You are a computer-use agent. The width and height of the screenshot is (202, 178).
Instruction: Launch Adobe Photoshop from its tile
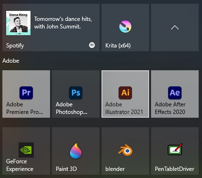(x=76, y=94)
